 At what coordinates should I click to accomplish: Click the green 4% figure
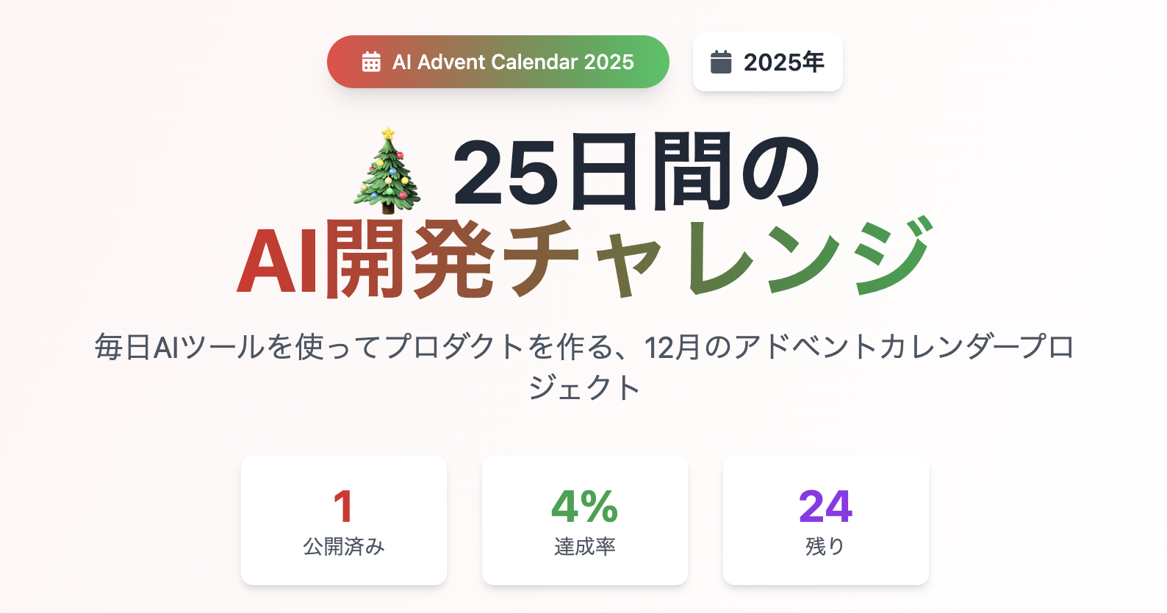point(584,506)
